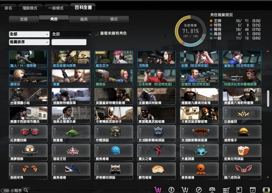
Task: Select the 克洛諾斯戰術面罩 visor icon
Action: pyautogui.click(x=201, y=132)
